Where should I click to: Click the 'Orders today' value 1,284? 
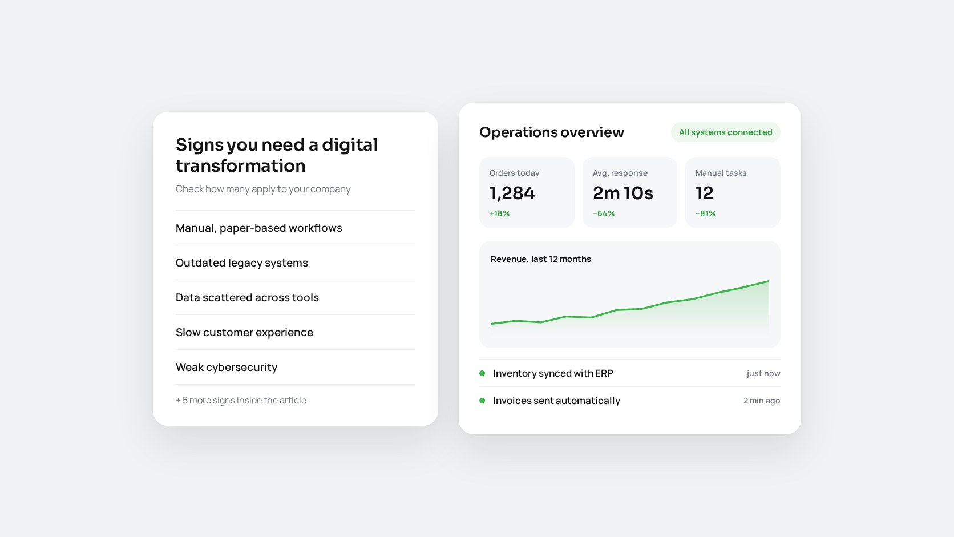point(512,193)
